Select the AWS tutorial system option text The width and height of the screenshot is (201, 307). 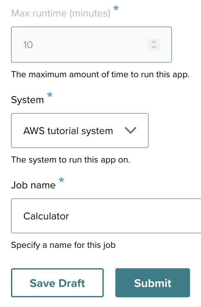click(68, 131)
